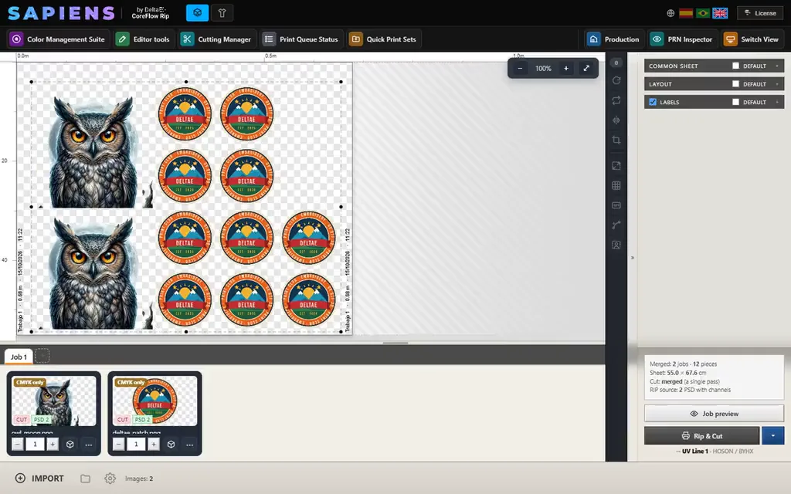Viewport: 791px width, 494px height.
Task: Select the owl image thumbnail
Action: point(54,401)
